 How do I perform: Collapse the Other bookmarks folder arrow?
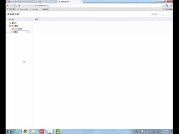tap(8, 26)
